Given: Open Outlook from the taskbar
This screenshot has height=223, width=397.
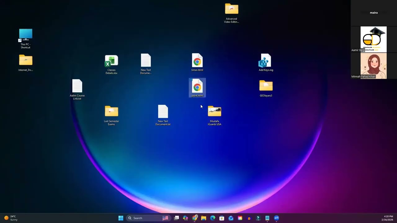Looking at the screenshot, I should 231,218.
